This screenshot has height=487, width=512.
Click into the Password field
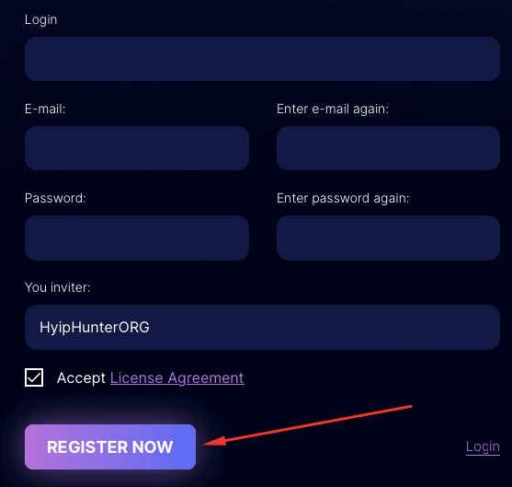point(137,238)
